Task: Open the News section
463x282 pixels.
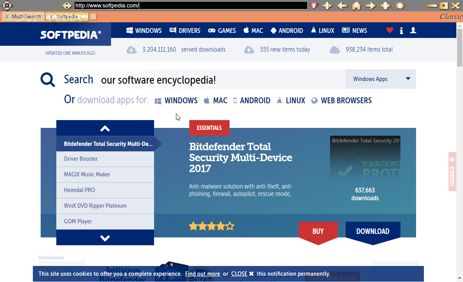Action: [354, 31]
